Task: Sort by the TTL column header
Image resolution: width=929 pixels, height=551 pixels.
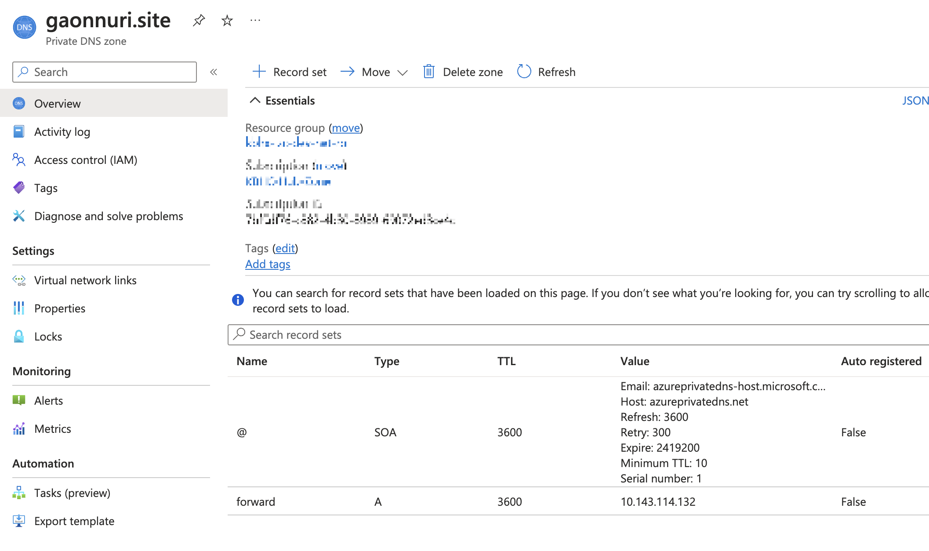Action: [x=506, y=361]
